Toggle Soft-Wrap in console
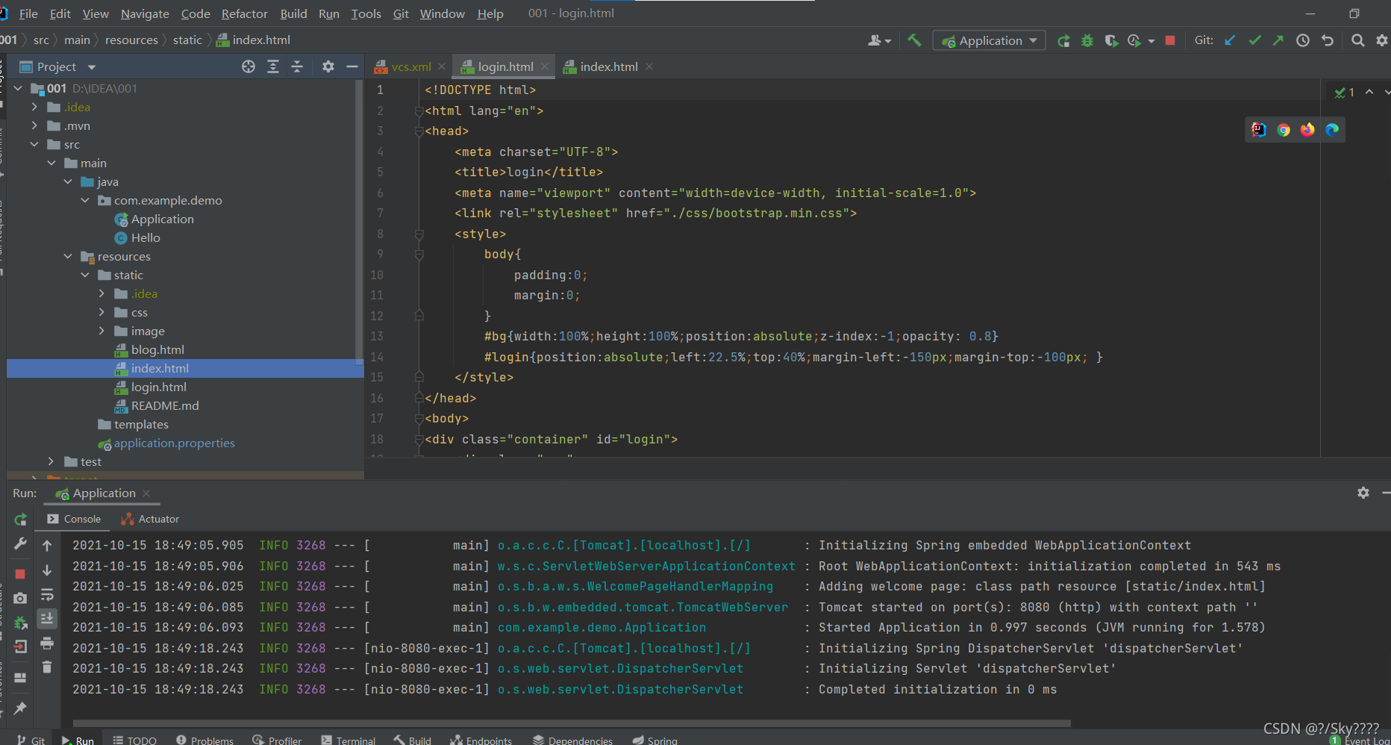Viewport: 1391px width, 745px height. tap(47, 595)
